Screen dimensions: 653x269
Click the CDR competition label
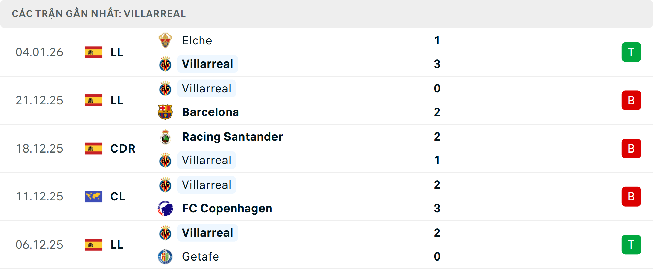point(123,148)
